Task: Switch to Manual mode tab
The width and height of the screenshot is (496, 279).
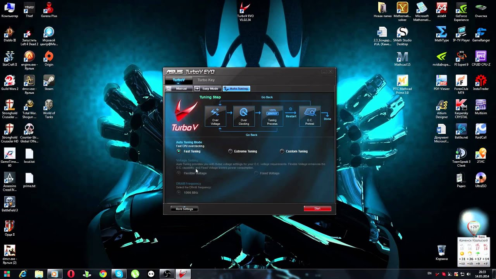Action: coord(179,89)
